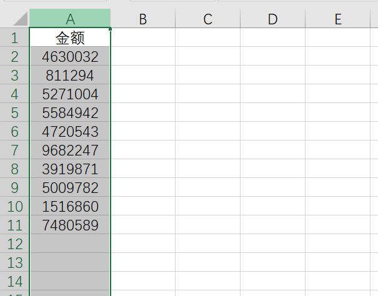Select row 9 header
The image size is (378, 296).
[x=14, y=187]
